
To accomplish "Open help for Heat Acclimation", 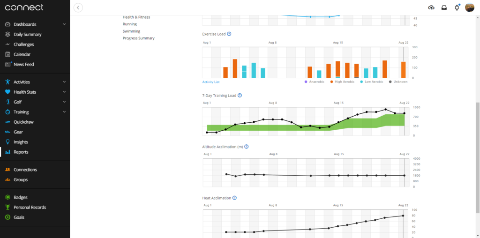I will click(234, 198).
